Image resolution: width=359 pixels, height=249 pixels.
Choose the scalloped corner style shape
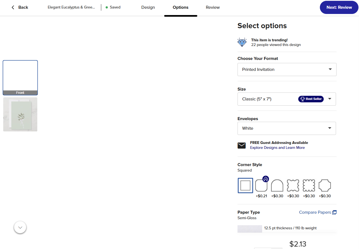309,186
